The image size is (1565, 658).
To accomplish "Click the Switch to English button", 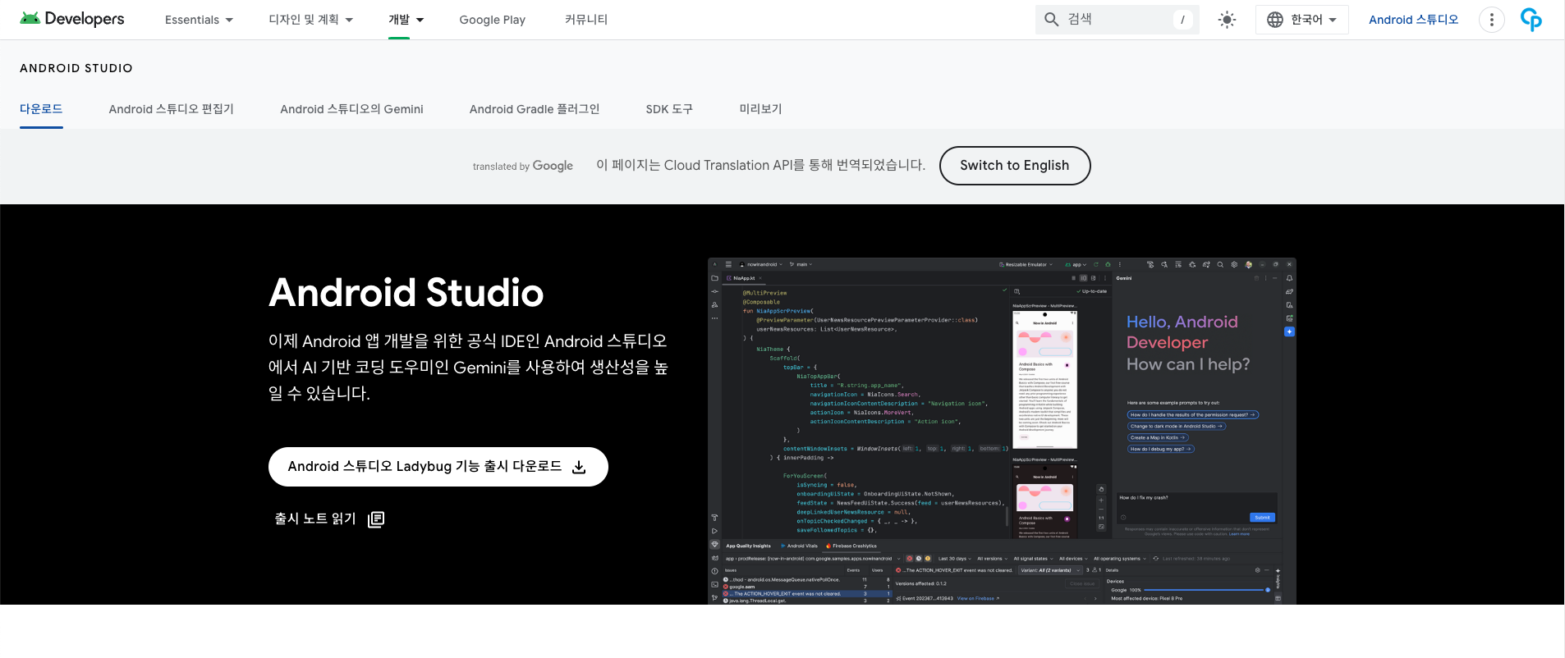I will [x=1015, y=166].
